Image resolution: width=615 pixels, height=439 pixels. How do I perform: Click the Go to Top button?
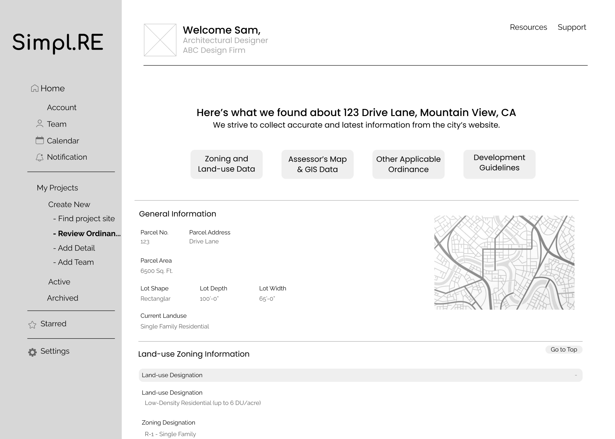tap(564, 349)
